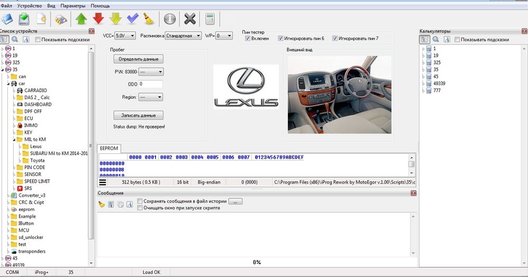
Task: Enable saving messages to history file
Action: (140, 201)
